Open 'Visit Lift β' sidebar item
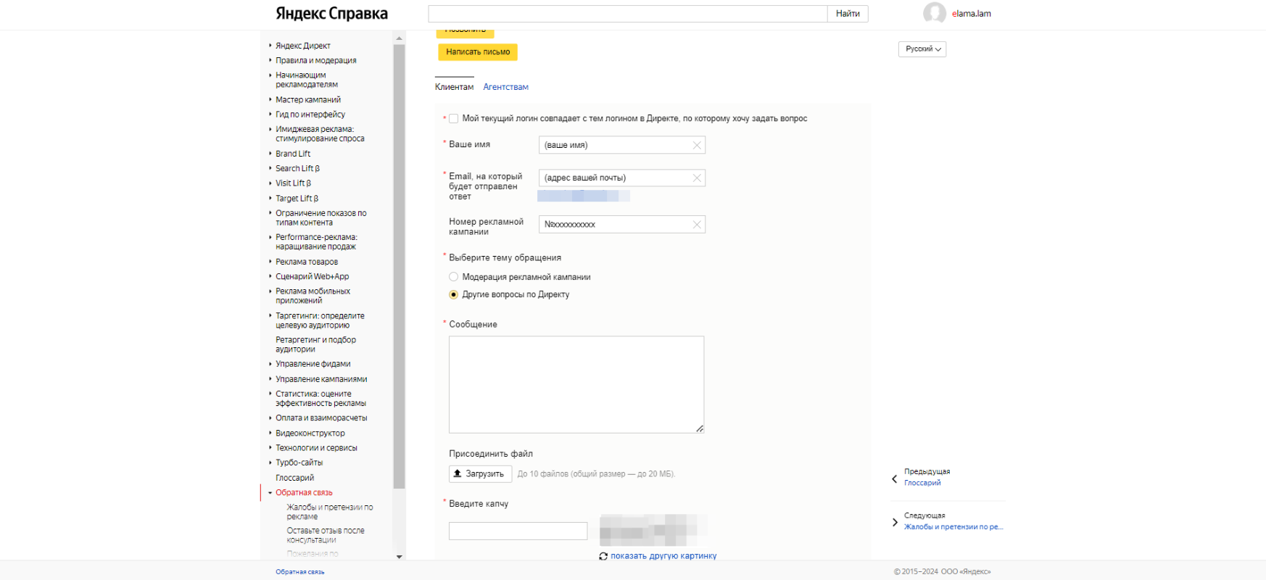This screenshot has width=1266, height=580. click(x=293, y=183)
